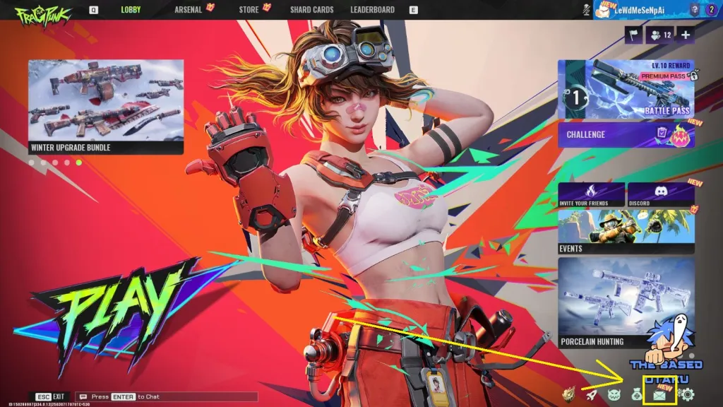Select the green active carousel dot
The width and height of the screenshot is (723, 407).
click(x=79, y=163)
